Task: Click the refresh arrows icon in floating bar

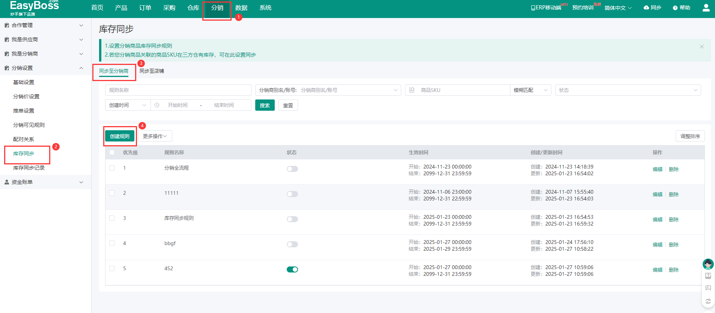Action: pyautogui.click(x=708, y=301)
